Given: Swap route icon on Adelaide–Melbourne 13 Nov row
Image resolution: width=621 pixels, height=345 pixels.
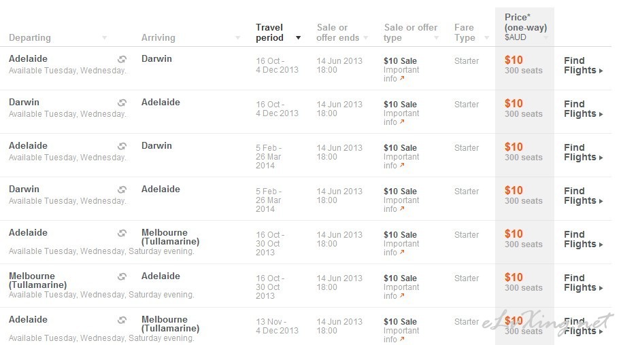Looking at the screenshot, I should click(122, 320).
